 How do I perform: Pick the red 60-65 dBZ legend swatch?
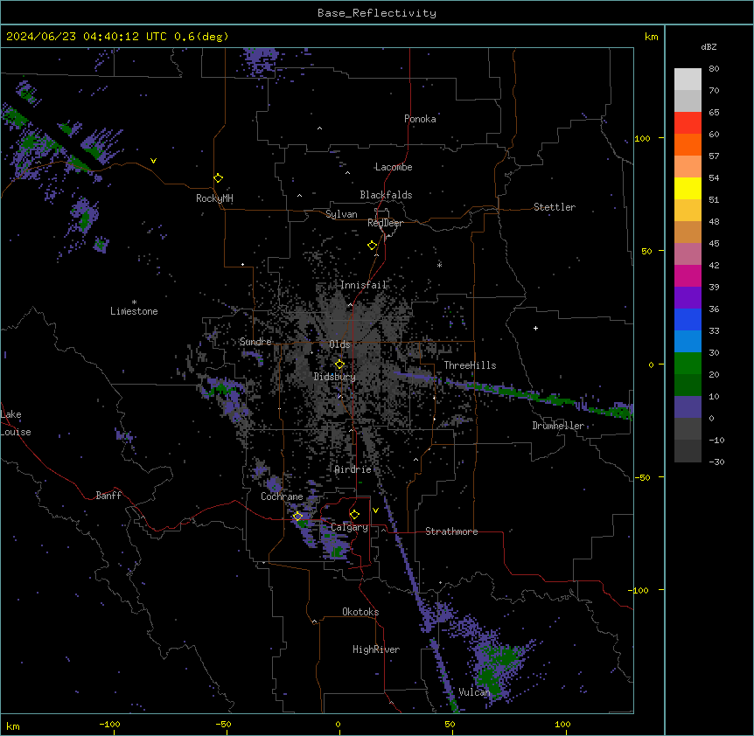(688, 122)
